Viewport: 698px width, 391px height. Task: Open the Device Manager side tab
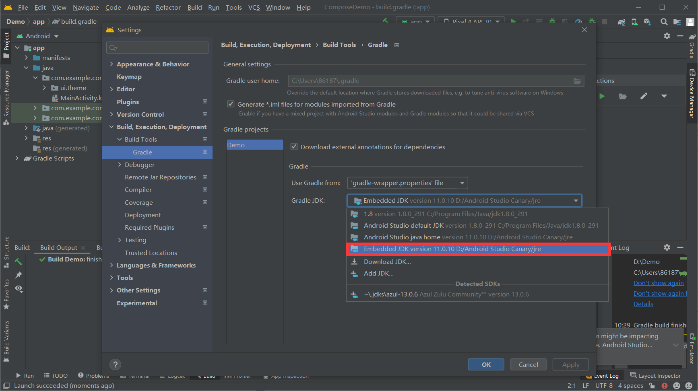[692, 93]
